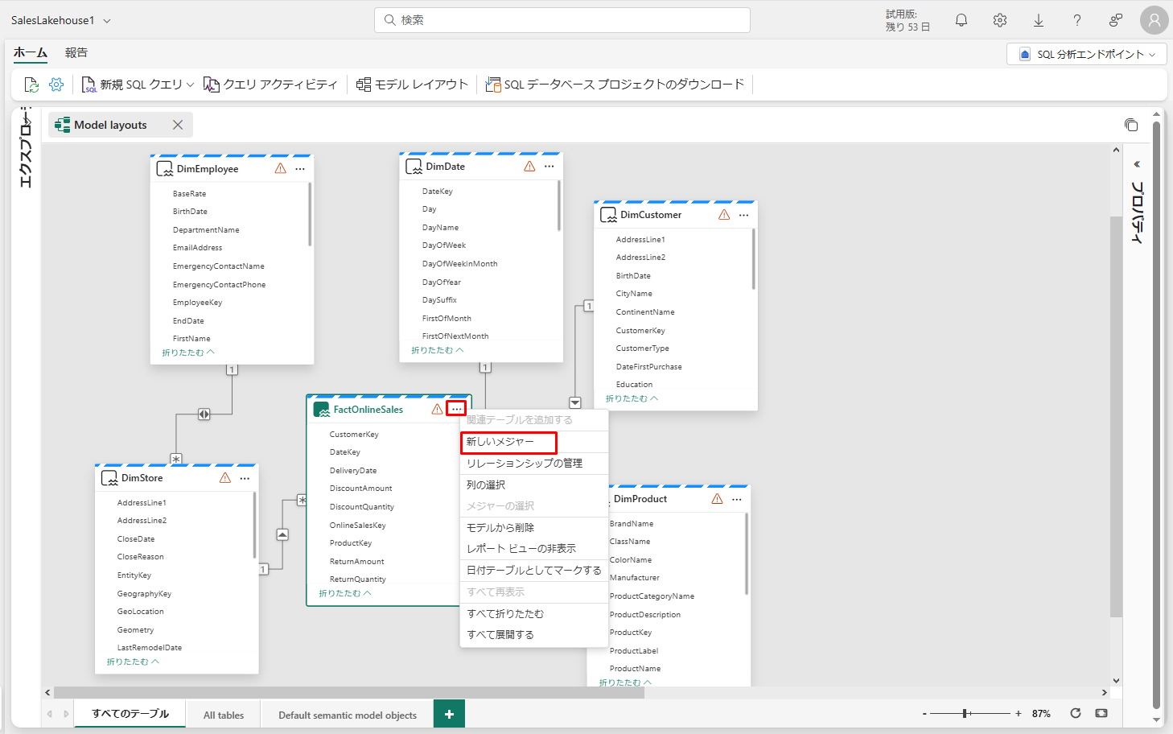Screen dimensions: 1173x734
Task: Collapse the DimCustomer table fields
Action: pos(632,398)
